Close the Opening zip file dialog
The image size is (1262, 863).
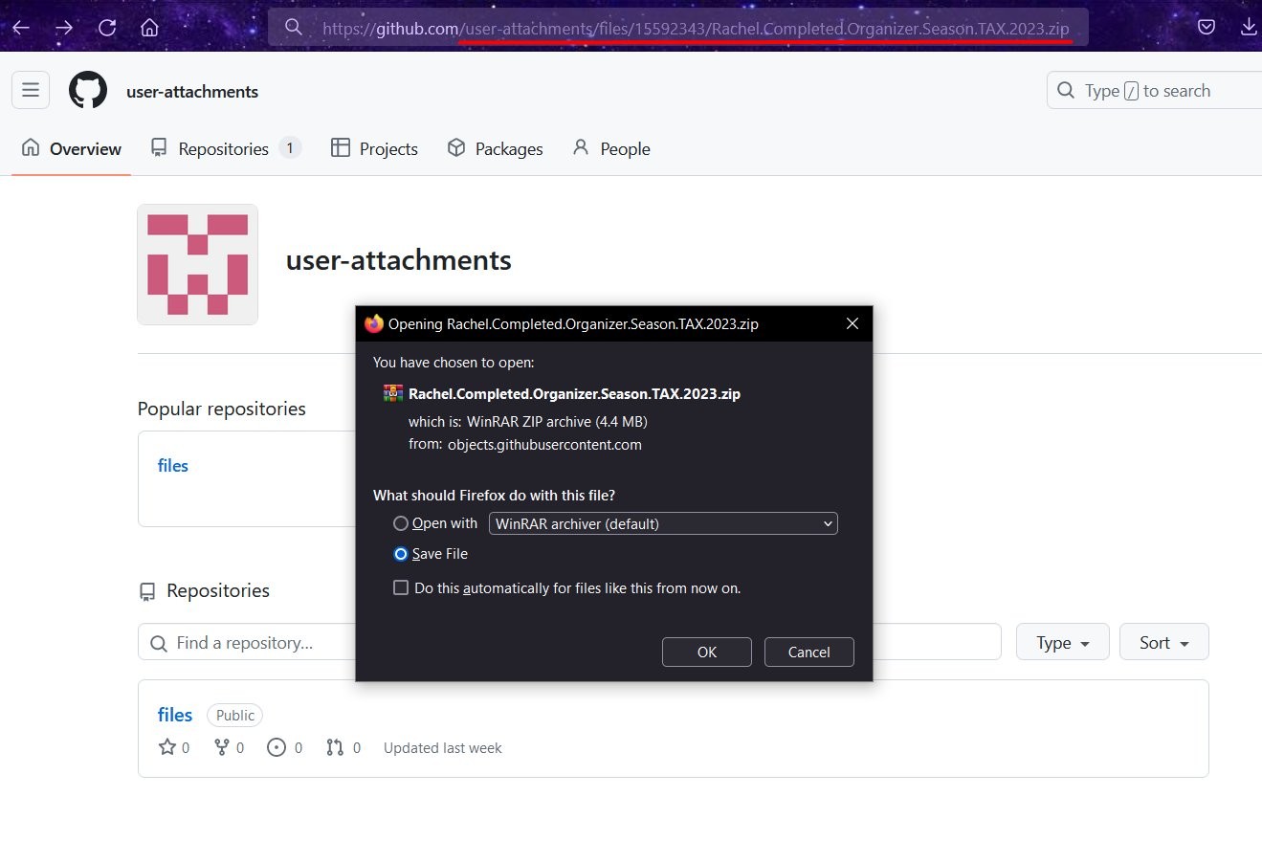coord(852,323)
